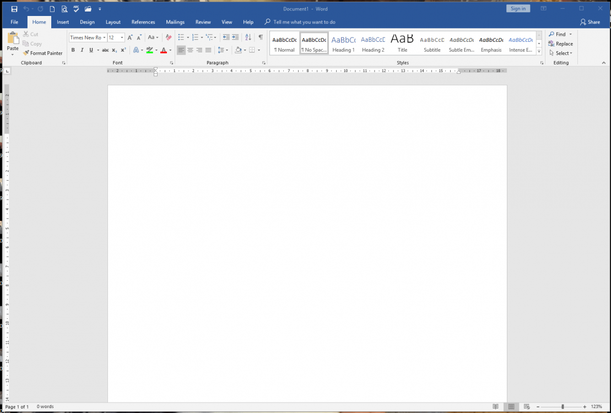611x413 pixels.
Task: Toggle bold formatting
Action: pos(73,50)
